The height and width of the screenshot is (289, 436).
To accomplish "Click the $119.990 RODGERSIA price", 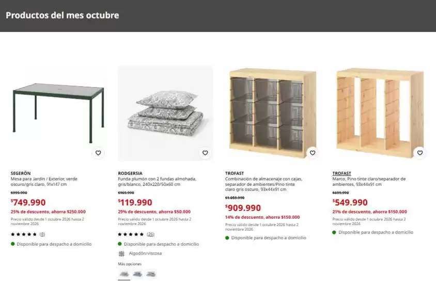I will (135, 202).
